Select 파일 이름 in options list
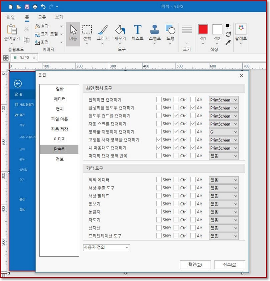Viewport: 270px width, 281px height. coord(59,119)
